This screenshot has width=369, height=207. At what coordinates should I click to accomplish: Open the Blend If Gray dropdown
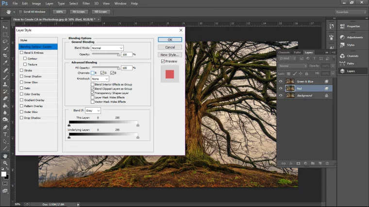click(x=93, y=111)
